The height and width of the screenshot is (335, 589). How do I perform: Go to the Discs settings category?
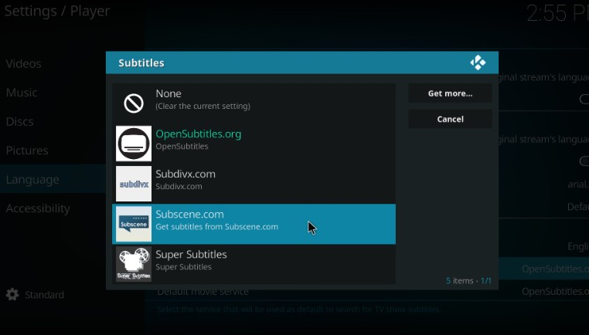click(20, 121)
